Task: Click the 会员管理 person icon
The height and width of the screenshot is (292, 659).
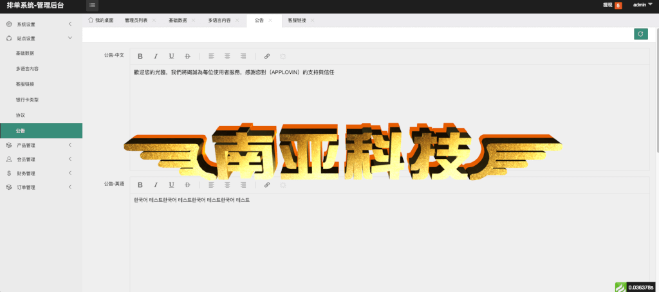Action: (9, 160)
